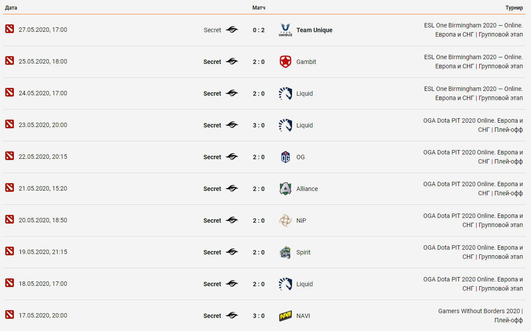Open the 0 : 2 score for Secret vs Team Unique

pyautogui.click(x=259, y=30)
